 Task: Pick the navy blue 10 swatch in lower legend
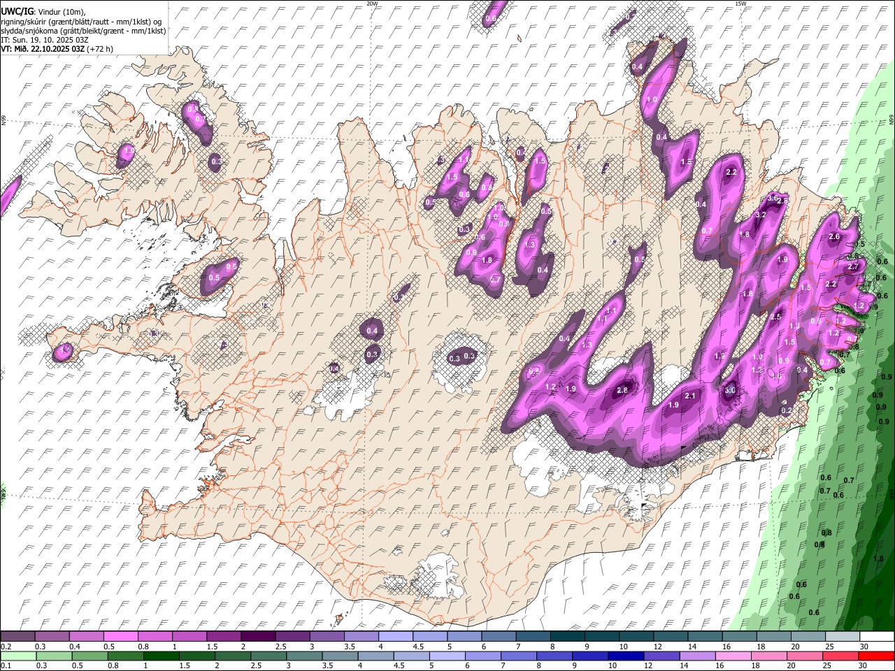(x=626, y=656)
